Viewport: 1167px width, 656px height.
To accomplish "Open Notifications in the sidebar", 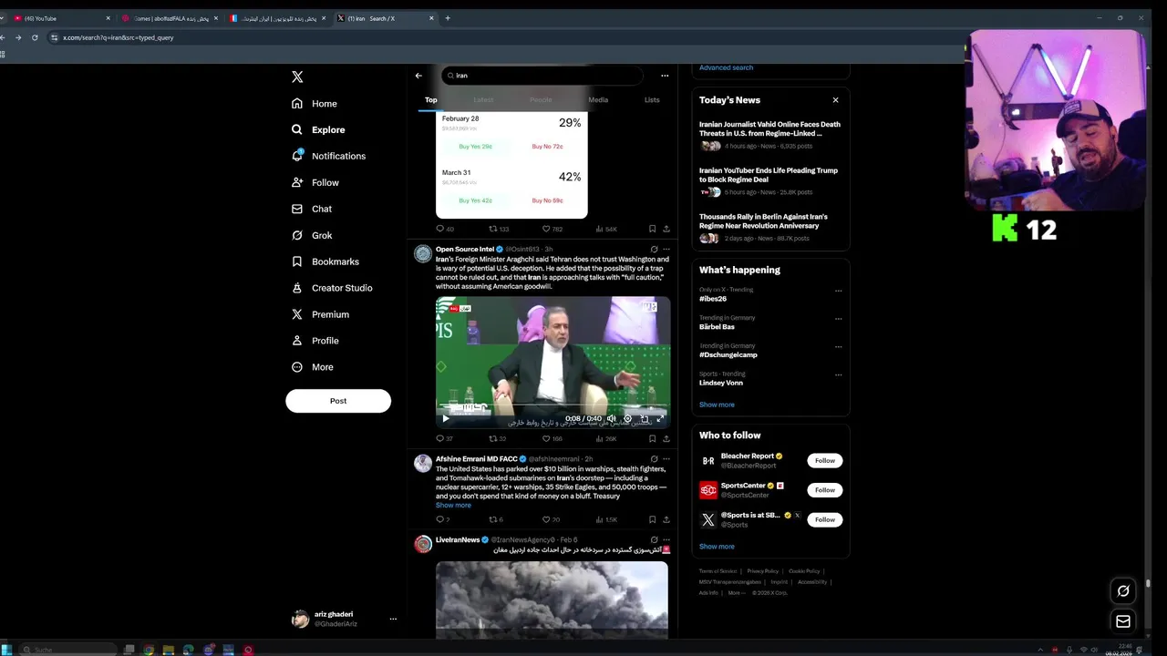I will click(328, 156).
